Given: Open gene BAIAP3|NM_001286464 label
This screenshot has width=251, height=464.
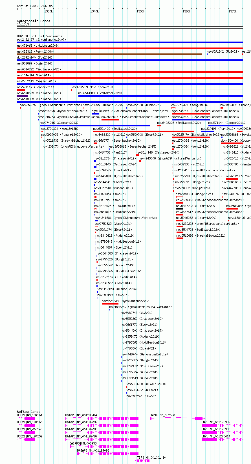Looking at the screenshot, I should 81,415.
